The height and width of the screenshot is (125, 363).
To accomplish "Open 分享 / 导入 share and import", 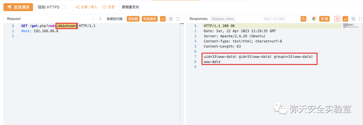I will (x=86, y=7).
